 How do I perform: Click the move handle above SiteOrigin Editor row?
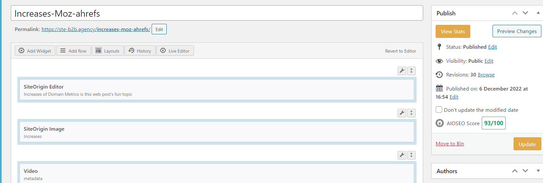tap(411, 71)
